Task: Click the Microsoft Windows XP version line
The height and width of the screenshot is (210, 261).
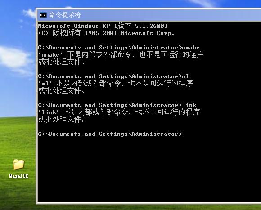Action: point(103,26)
